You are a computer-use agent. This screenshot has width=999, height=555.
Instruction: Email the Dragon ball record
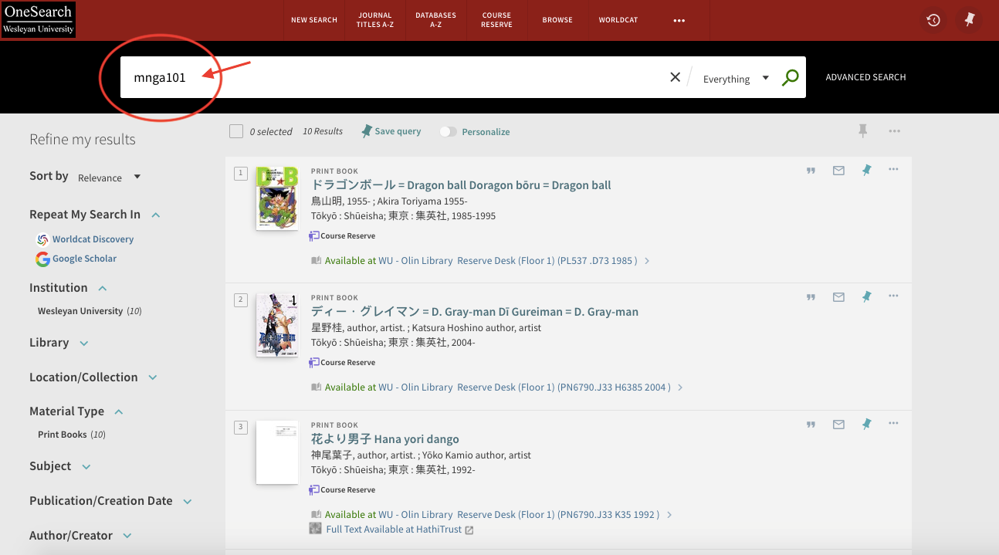(x=838, y=171)
